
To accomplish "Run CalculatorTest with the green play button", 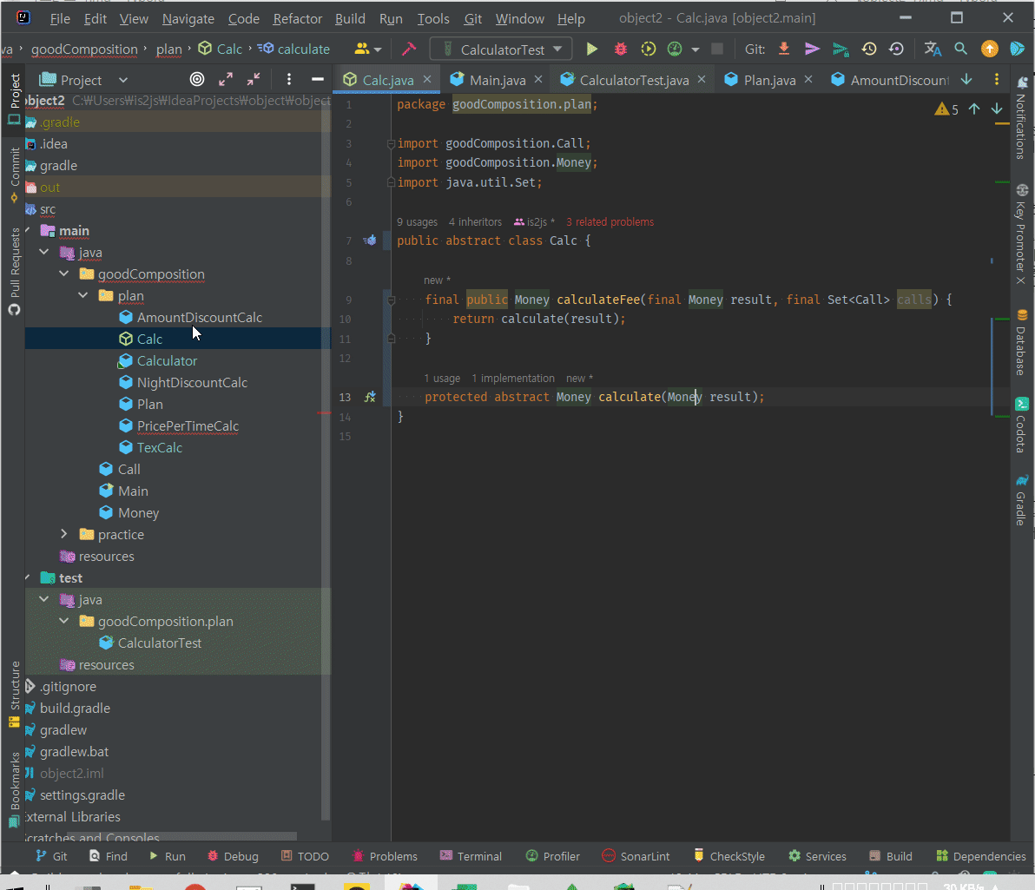I will point(592,49).
